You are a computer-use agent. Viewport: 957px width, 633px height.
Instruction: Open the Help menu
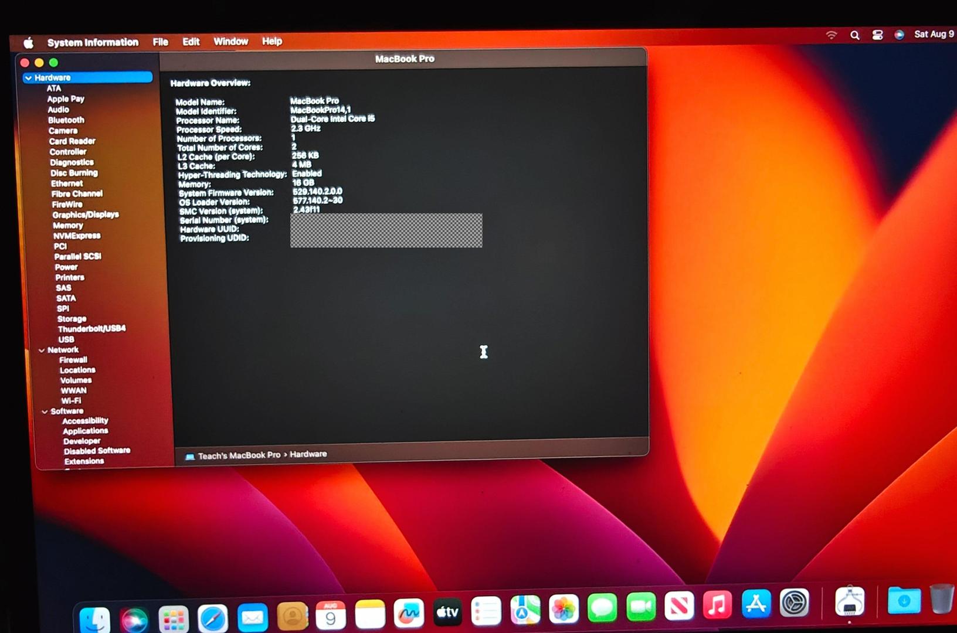pyautogui.click(x=272, y=41)
